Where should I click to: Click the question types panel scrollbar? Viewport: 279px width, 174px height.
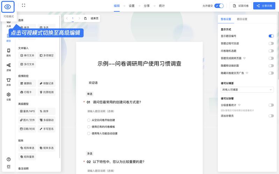pyautogui.click(x=60, y=87)
